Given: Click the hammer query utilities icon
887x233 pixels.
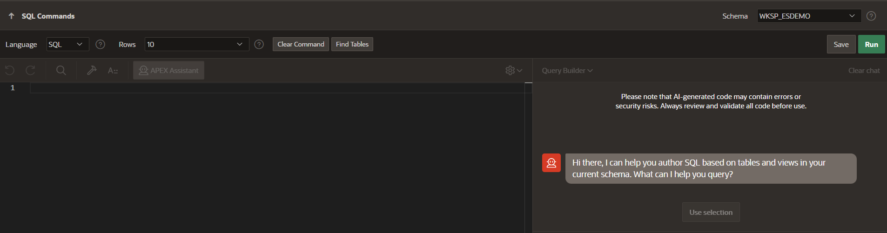Looking at the screenshot, I should [92, 70].
